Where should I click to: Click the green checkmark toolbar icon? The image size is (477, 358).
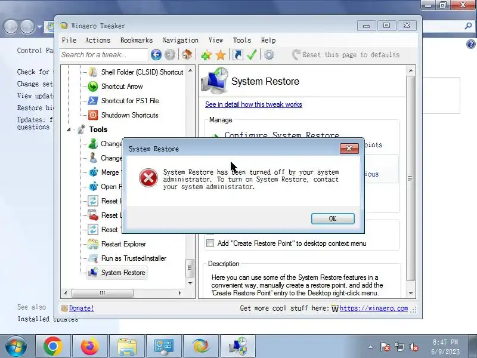click(x=252, y=55)
